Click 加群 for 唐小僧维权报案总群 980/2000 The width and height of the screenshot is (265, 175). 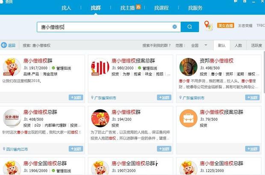click(164, 98)
